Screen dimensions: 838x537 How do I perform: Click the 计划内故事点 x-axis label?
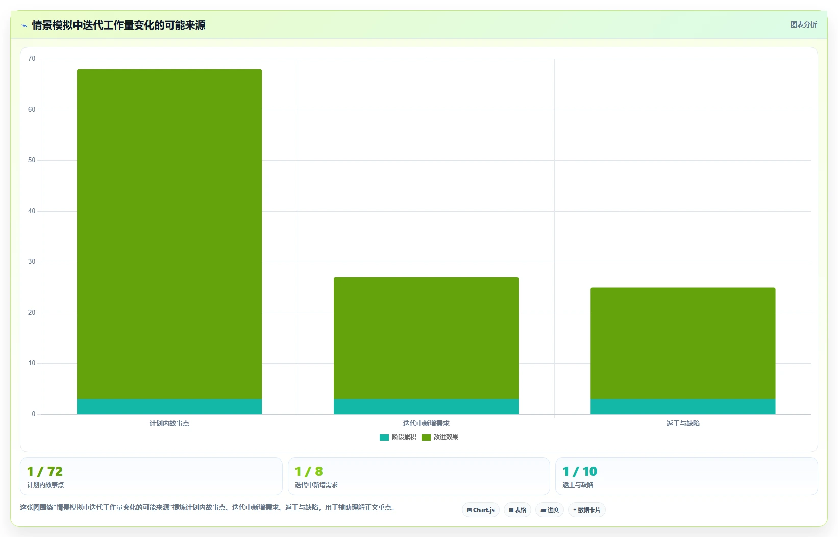click(x=169, y=423)
